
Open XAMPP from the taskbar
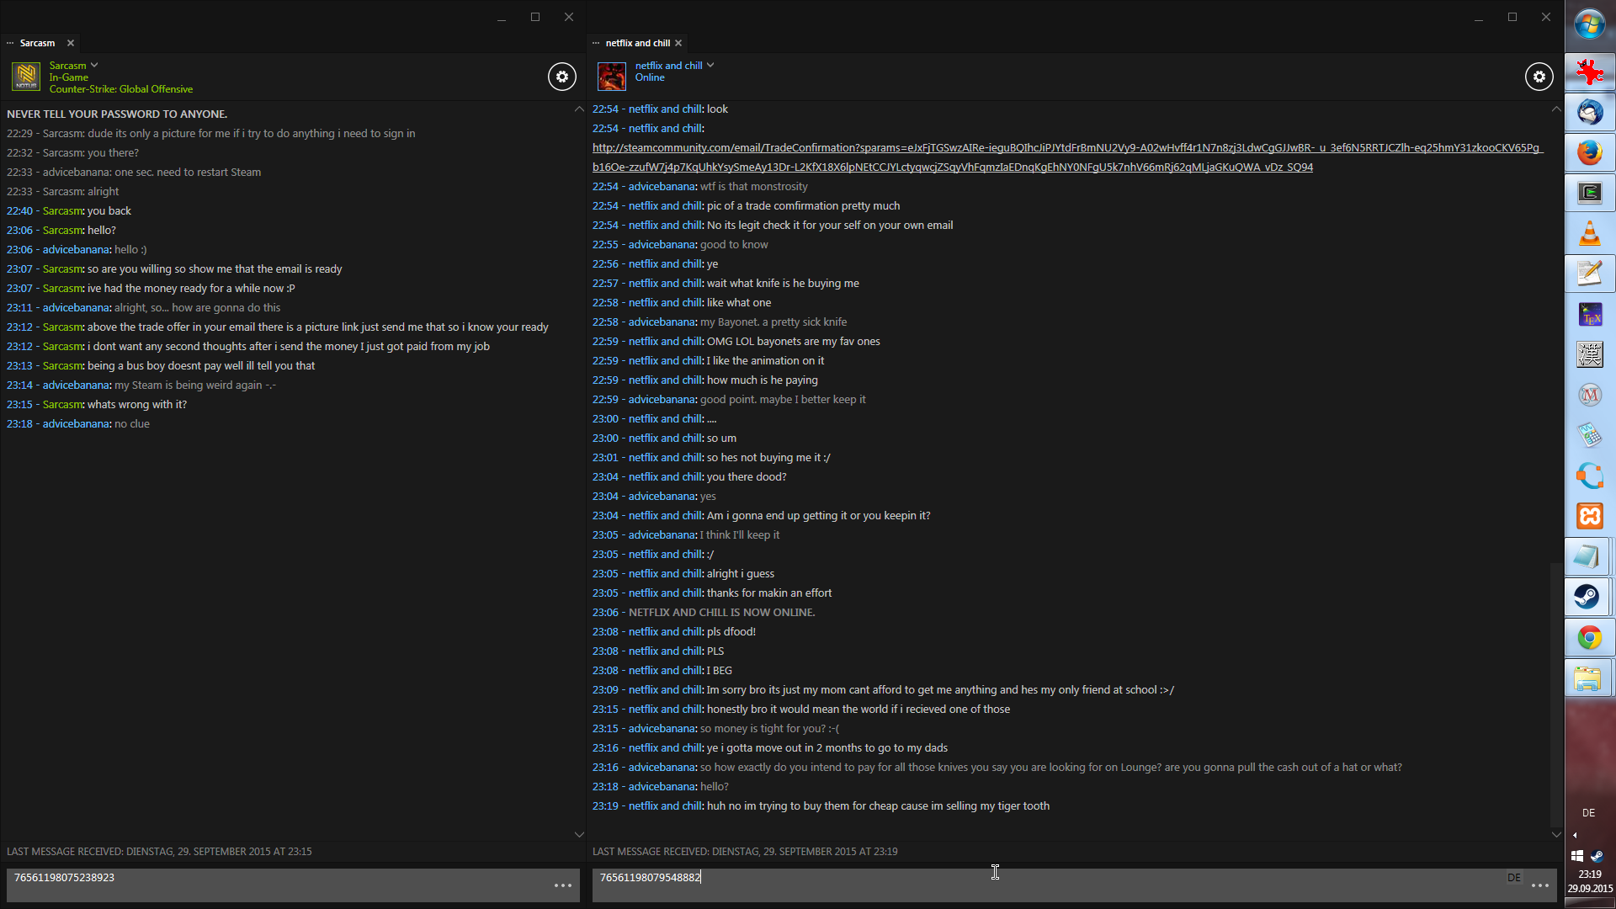pyautogui.click(x=1589, y=516)
